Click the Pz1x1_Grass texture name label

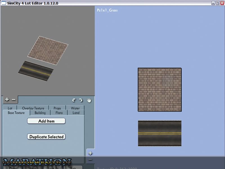pos(107,10)
